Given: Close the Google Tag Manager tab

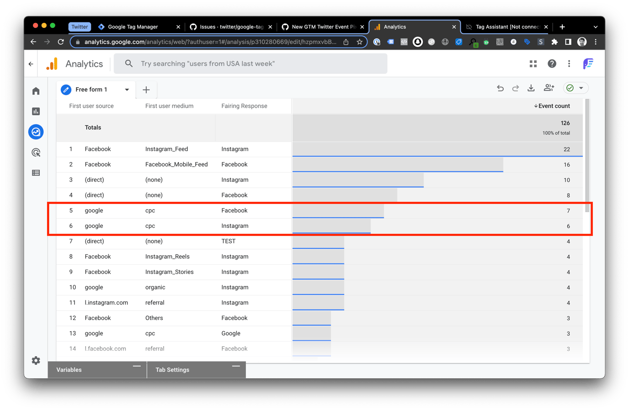Looking at the screenshot, I should [x=178, y=27].
